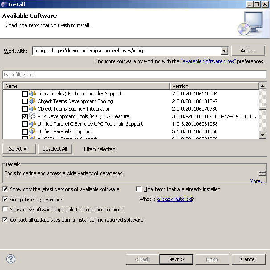Toggle Group items by category

click(5, 199)
